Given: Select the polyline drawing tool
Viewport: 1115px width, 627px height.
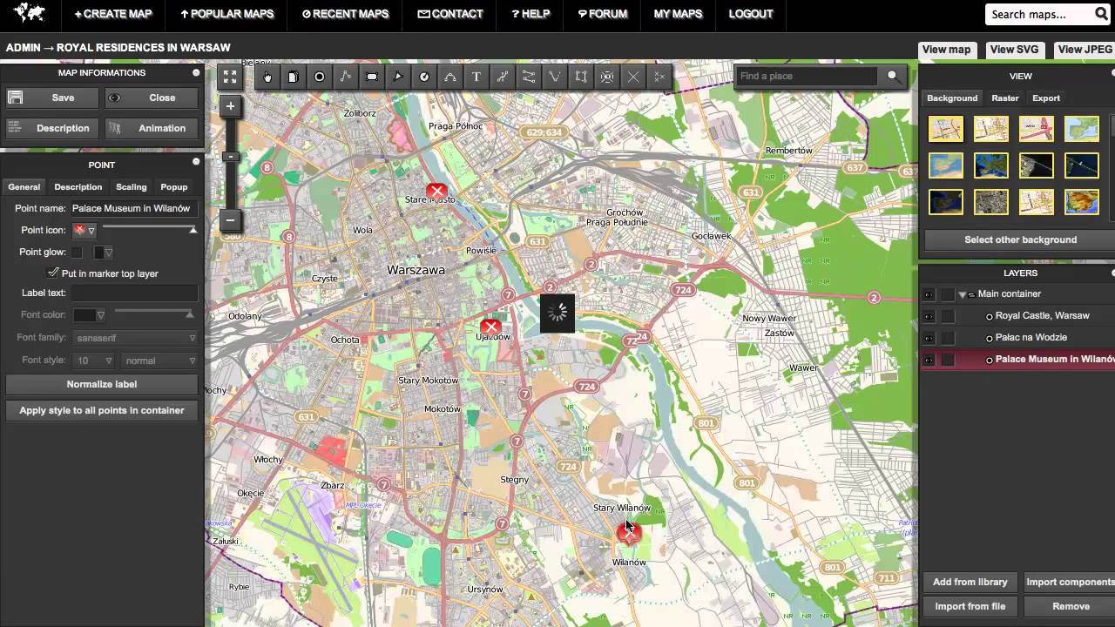Looking at the screenshot, I should pos(346,77).
